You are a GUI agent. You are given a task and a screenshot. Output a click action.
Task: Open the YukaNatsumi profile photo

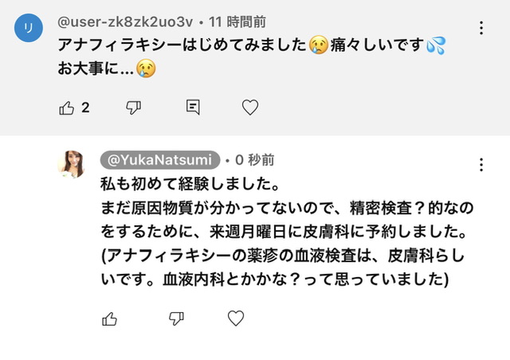tap(71, 163)
